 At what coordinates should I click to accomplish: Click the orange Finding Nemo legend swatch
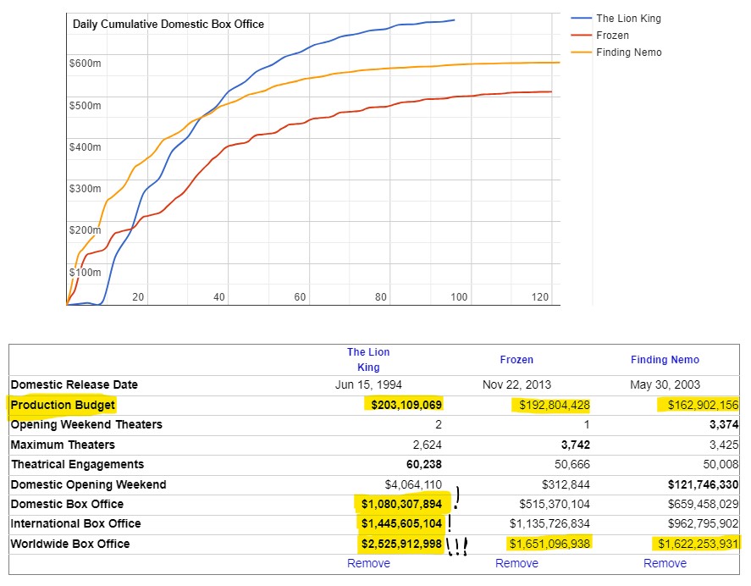point(581,53)
